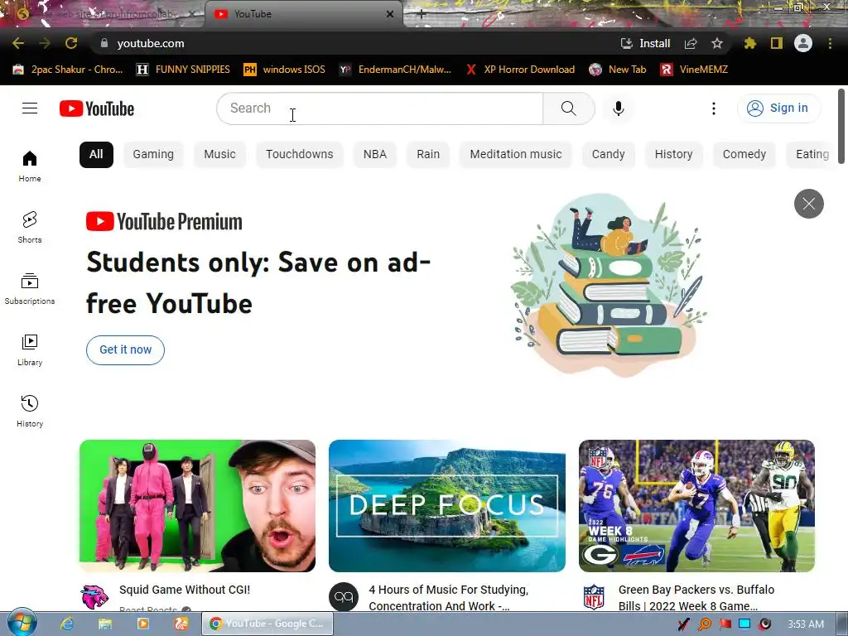Image resolution: width=848 pixels, height=636 pixels.
Task: Open VineMEMZ bookmark
Action: pos(695,70)
